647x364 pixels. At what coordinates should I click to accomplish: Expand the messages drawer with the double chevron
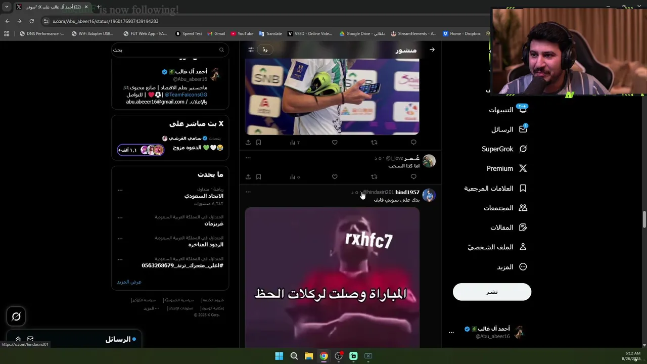18,339
